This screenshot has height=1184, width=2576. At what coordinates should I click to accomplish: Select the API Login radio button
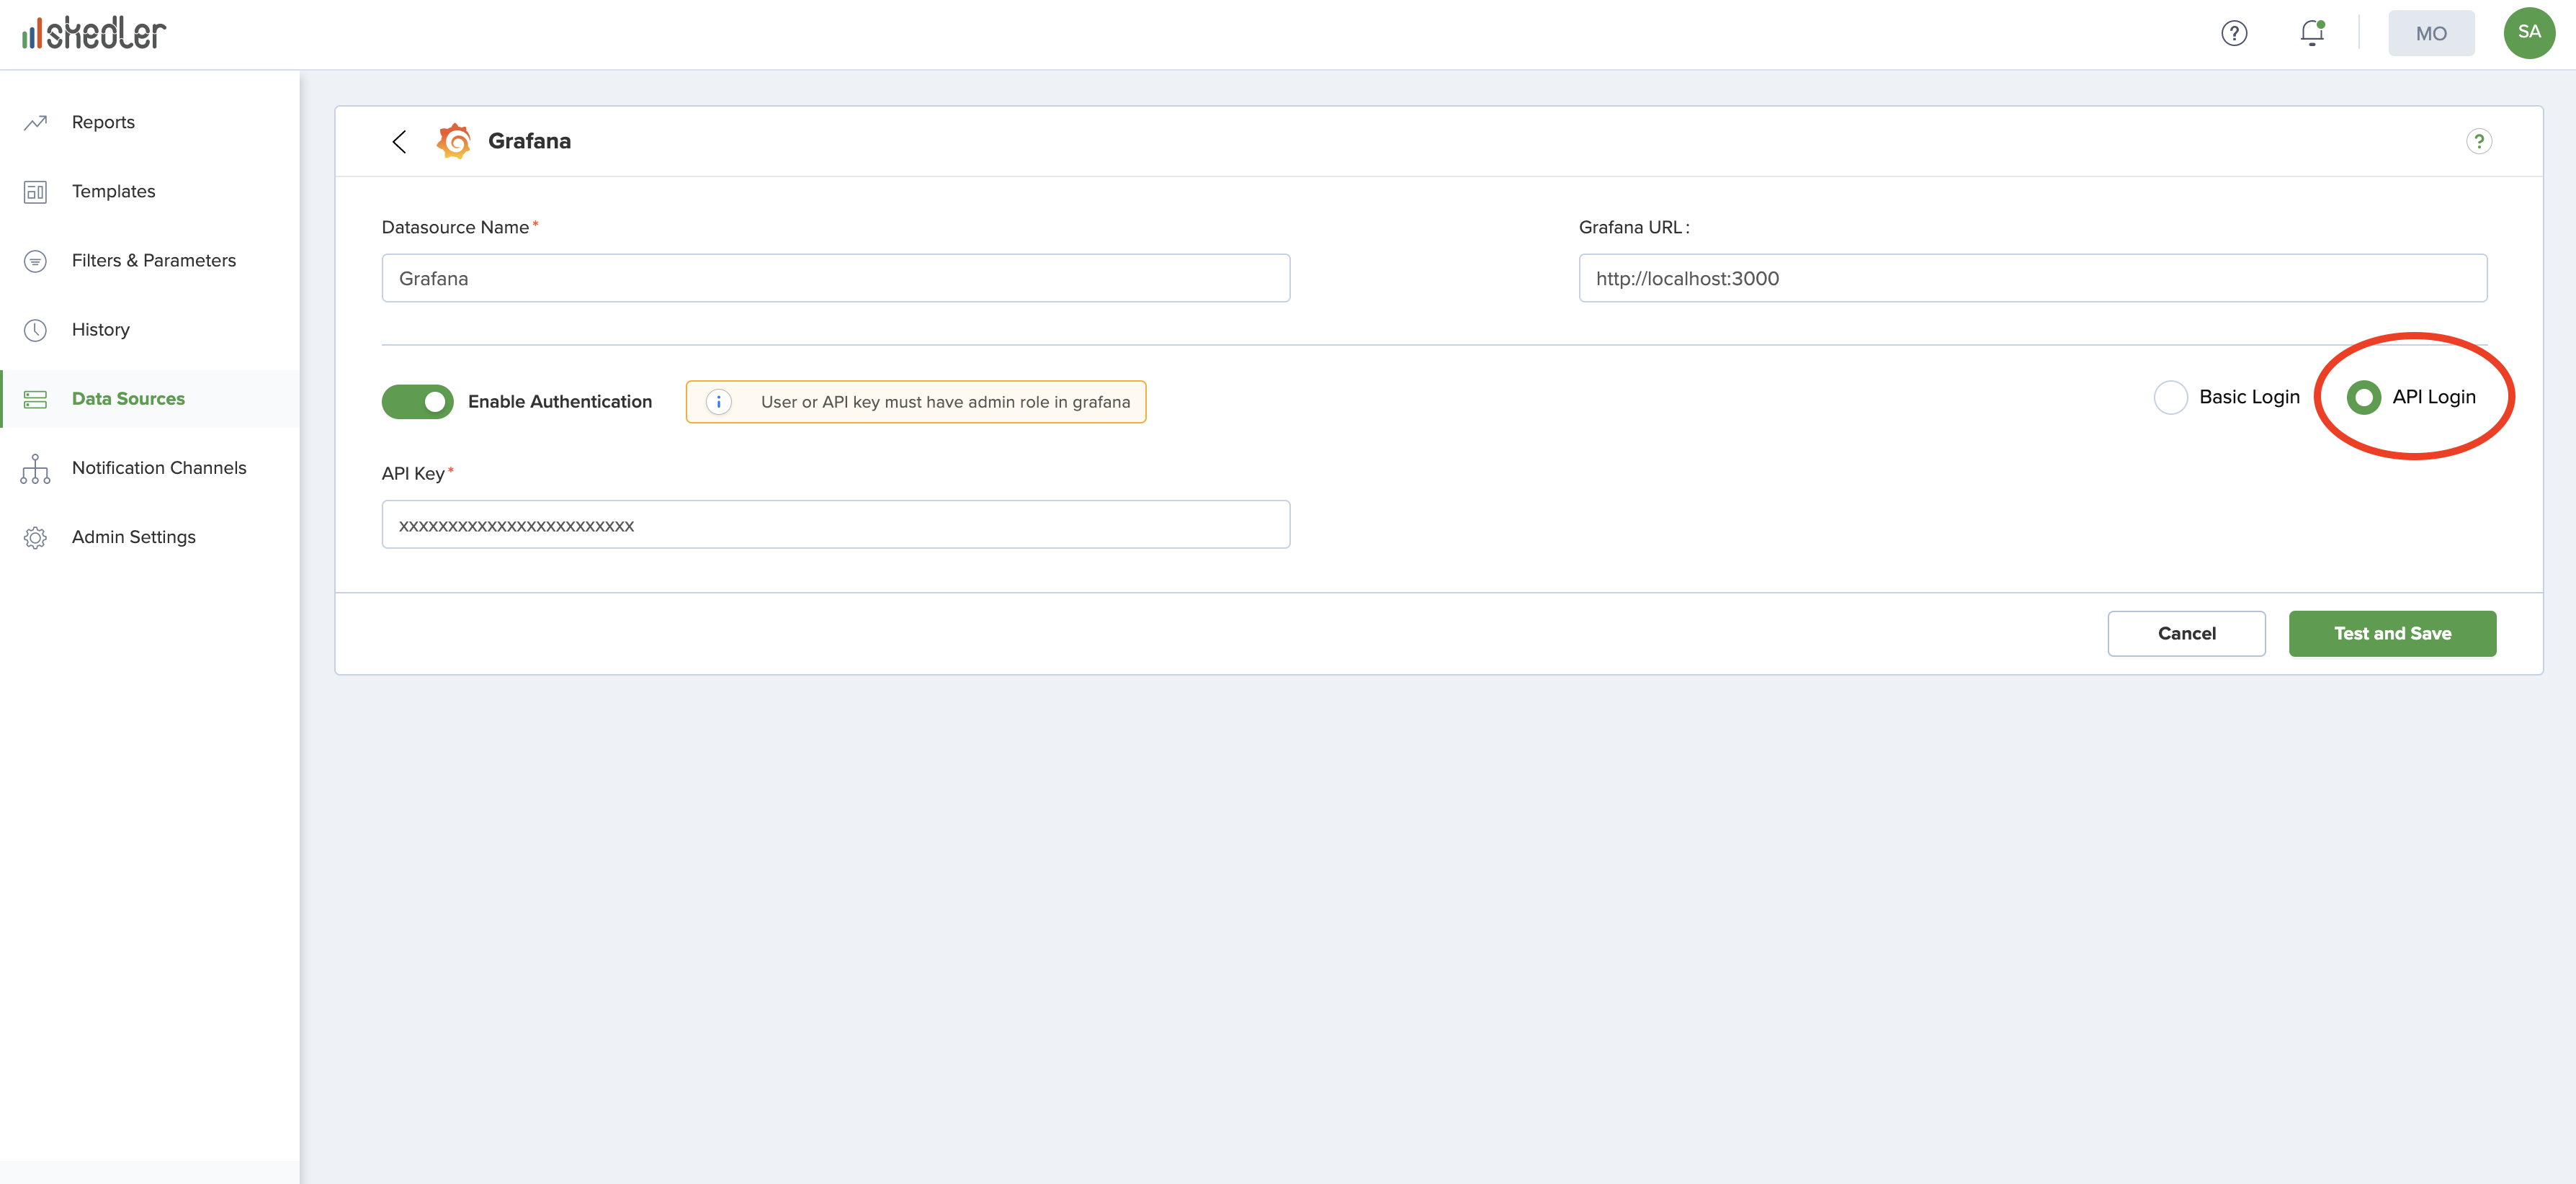coord(2363,397)
